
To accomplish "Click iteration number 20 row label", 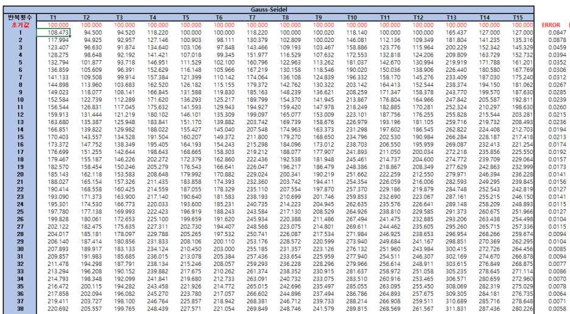I will (20, 175).
